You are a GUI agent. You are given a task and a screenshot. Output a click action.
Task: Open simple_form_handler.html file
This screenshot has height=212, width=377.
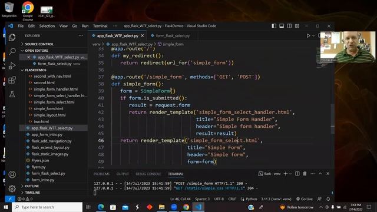coord(55,89)
